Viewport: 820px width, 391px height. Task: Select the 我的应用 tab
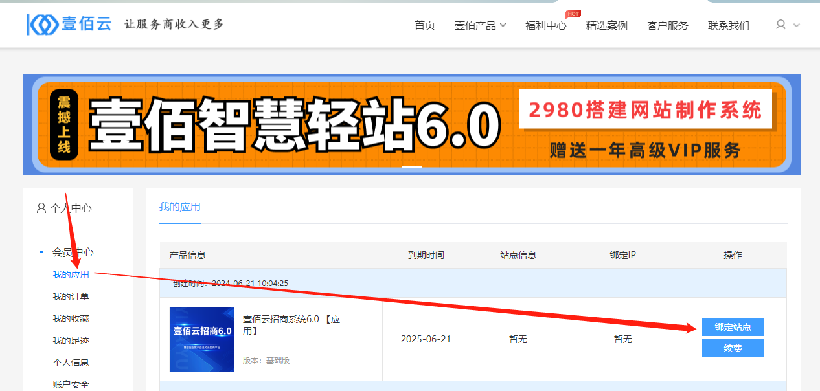tap(180, 207)
